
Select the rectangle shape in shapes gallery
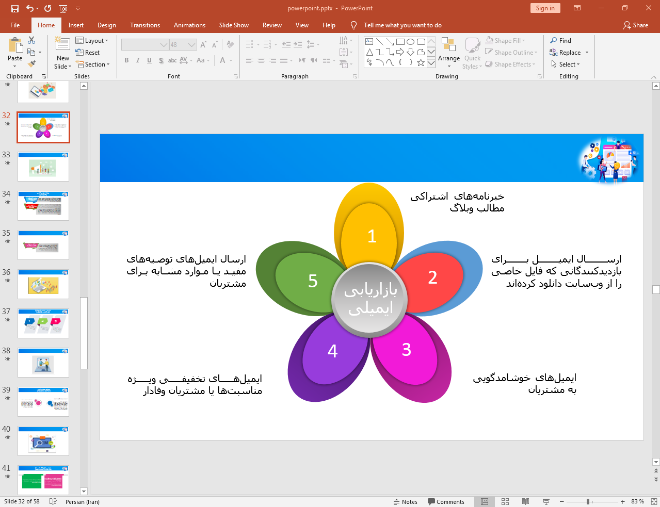400,42
